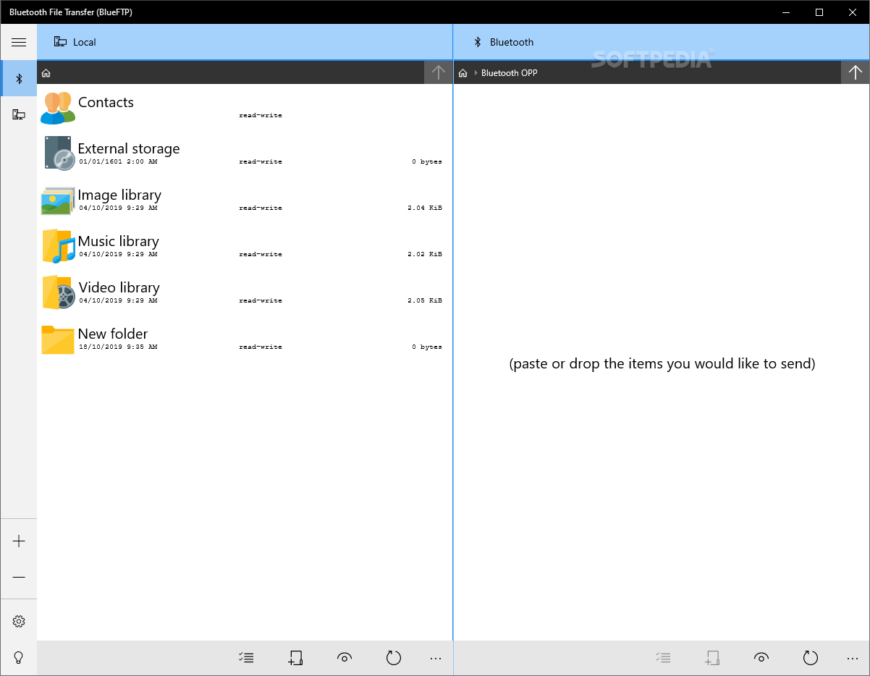This screenshot has height=676, width=870.
Task: Select the Bluetooth pane header tab
Action: point(662,42)
